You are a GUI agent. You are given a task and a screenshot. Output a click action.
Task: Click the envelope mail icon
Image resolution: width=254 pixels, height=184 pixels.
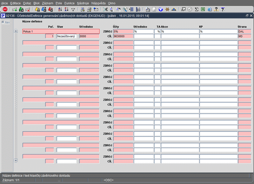[x=96, y=10]
